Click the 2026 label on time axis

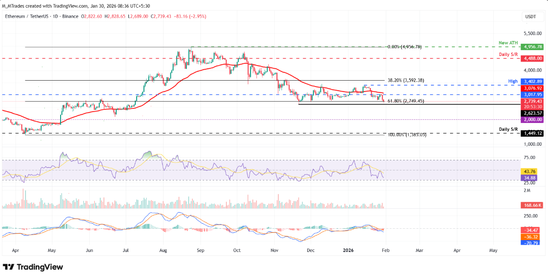[348, 250]
